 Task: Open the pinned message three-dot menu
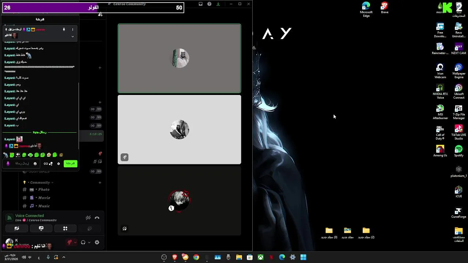(x=72, y=29)
